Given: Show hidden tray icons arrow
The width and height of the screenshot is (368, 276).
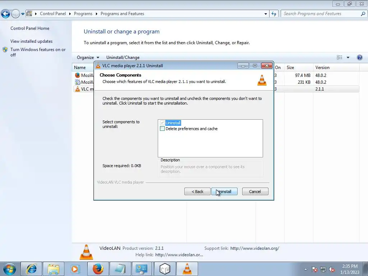Looking at the screenshot, I should tap(305, 269).
